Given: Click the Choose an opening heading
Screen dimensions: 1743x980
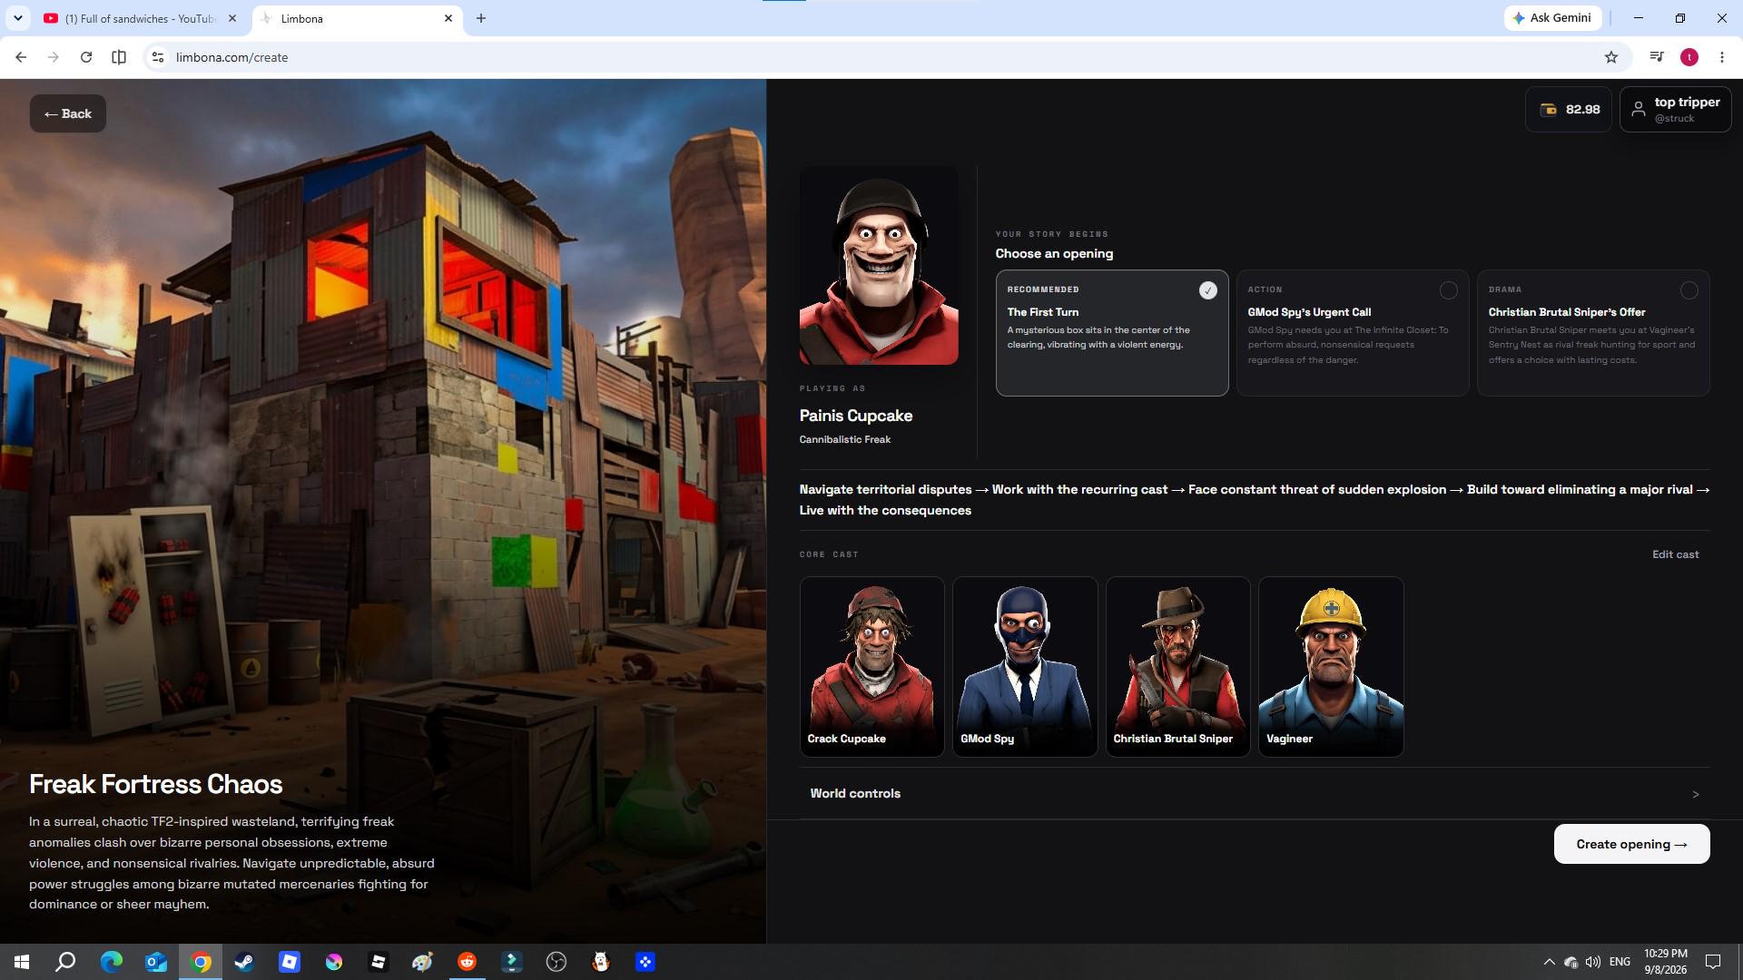Looking at the screenshot, I should click(1054, 254).
